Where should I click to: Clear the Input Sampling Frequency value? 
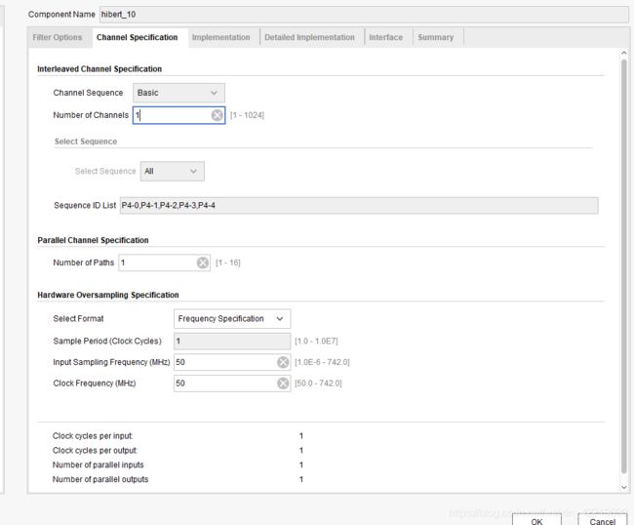pos(283,362)
